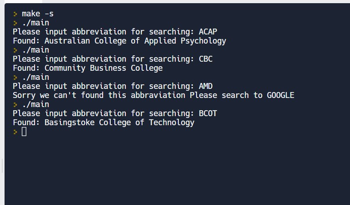This screenshot has height=205, width=350.
Task: Click the "BCOT" abbreviation input text
Action: 208,113
